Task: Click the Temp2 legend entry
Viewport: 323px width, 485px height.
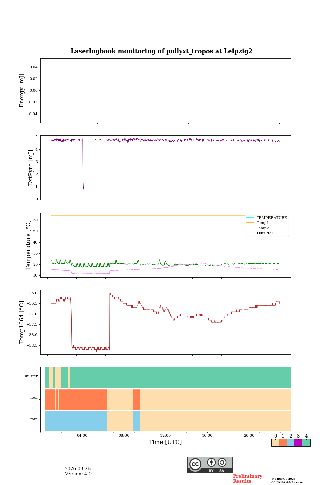Action: pyautogui.click(x=258, y=228)
